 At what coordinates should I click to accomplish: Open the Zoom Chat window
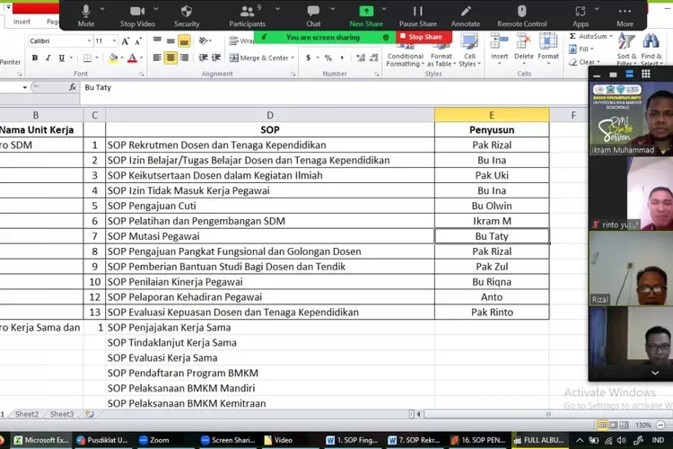(313, 12)
